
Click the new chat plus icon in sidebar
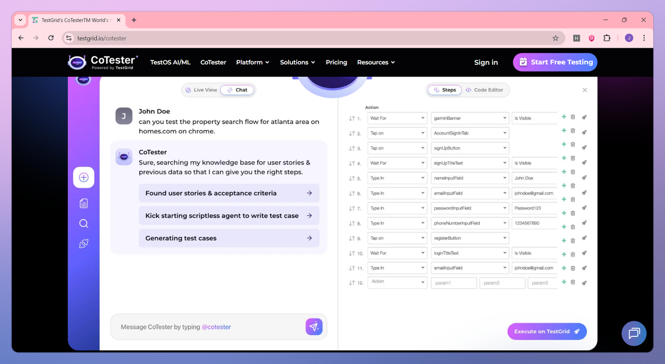coord(84,178)
